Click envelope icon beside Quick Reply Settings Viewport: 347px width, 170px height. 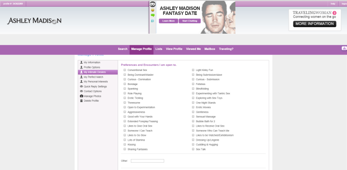pos(81,87)
